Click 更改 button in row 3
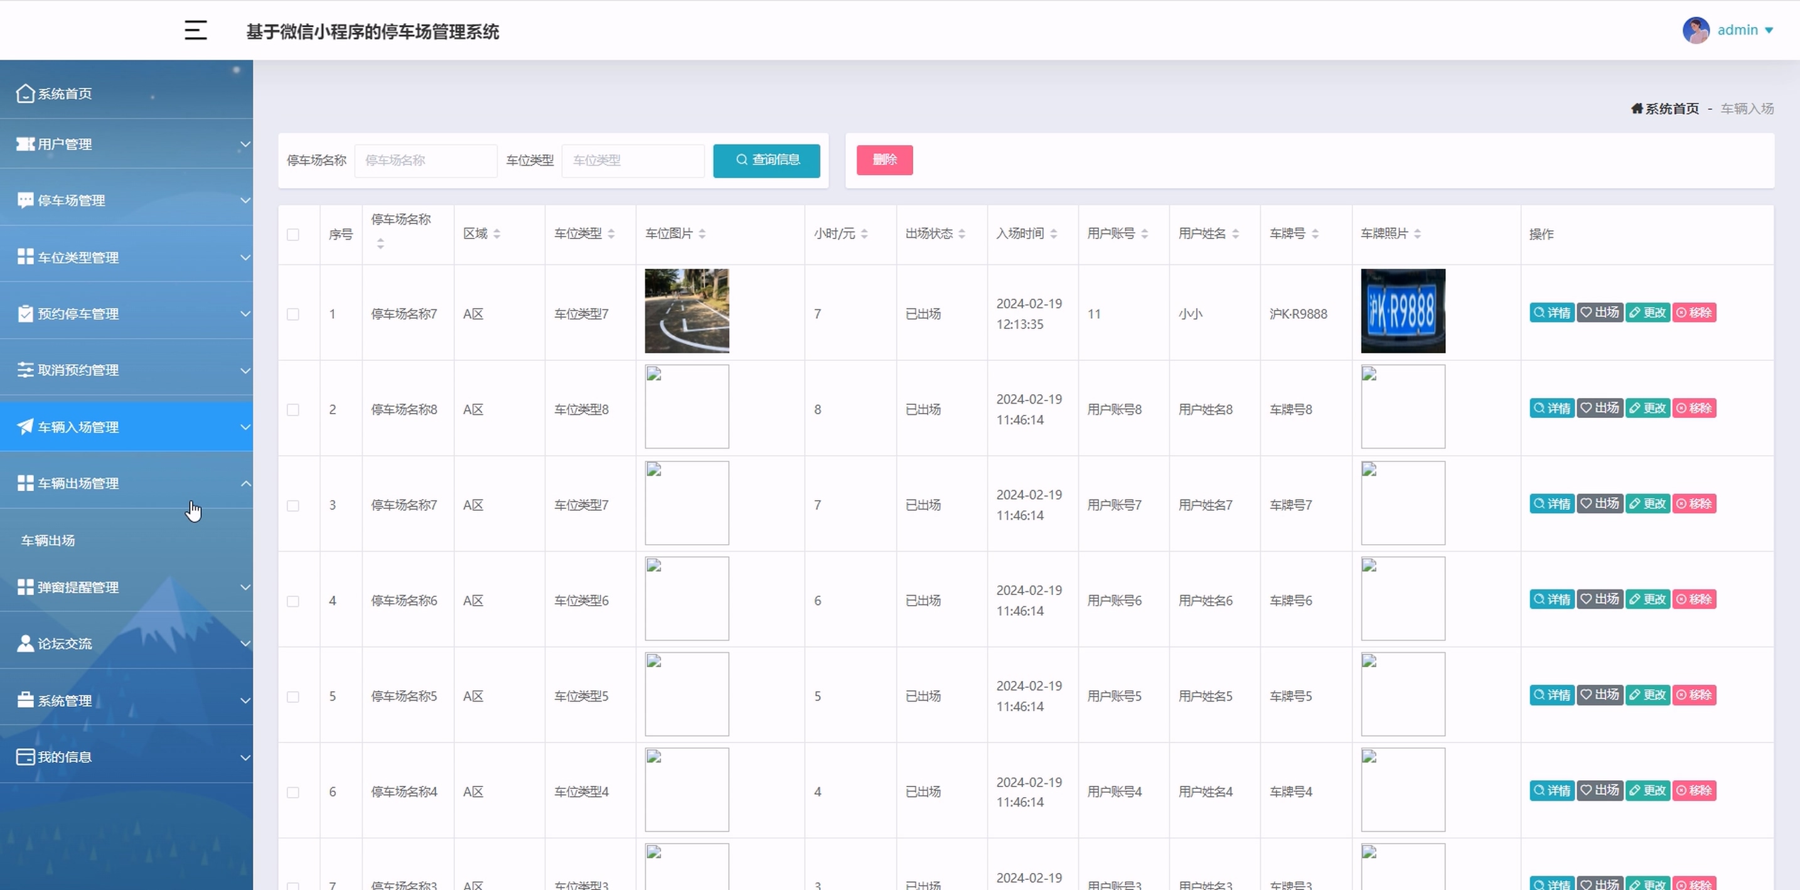1800x890 pixels. [x=1647, y=503]
